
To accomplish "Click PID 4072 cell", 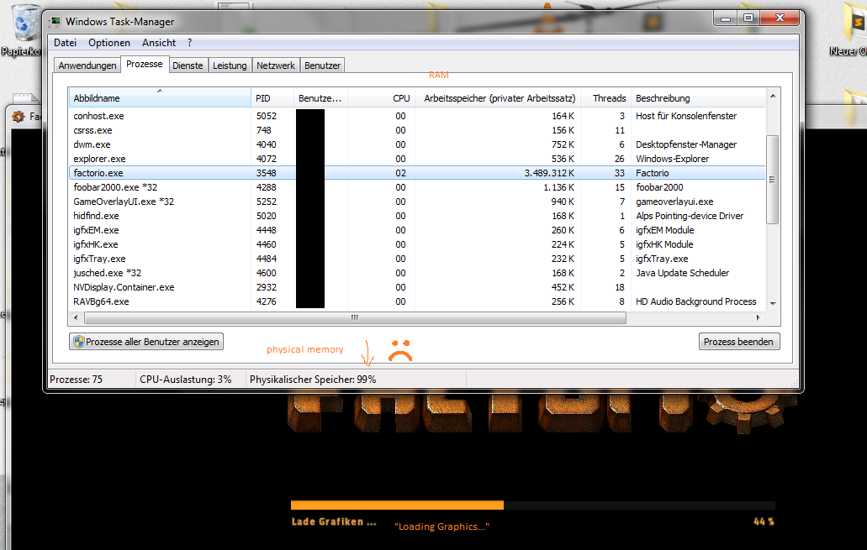I will click(267, 159).
